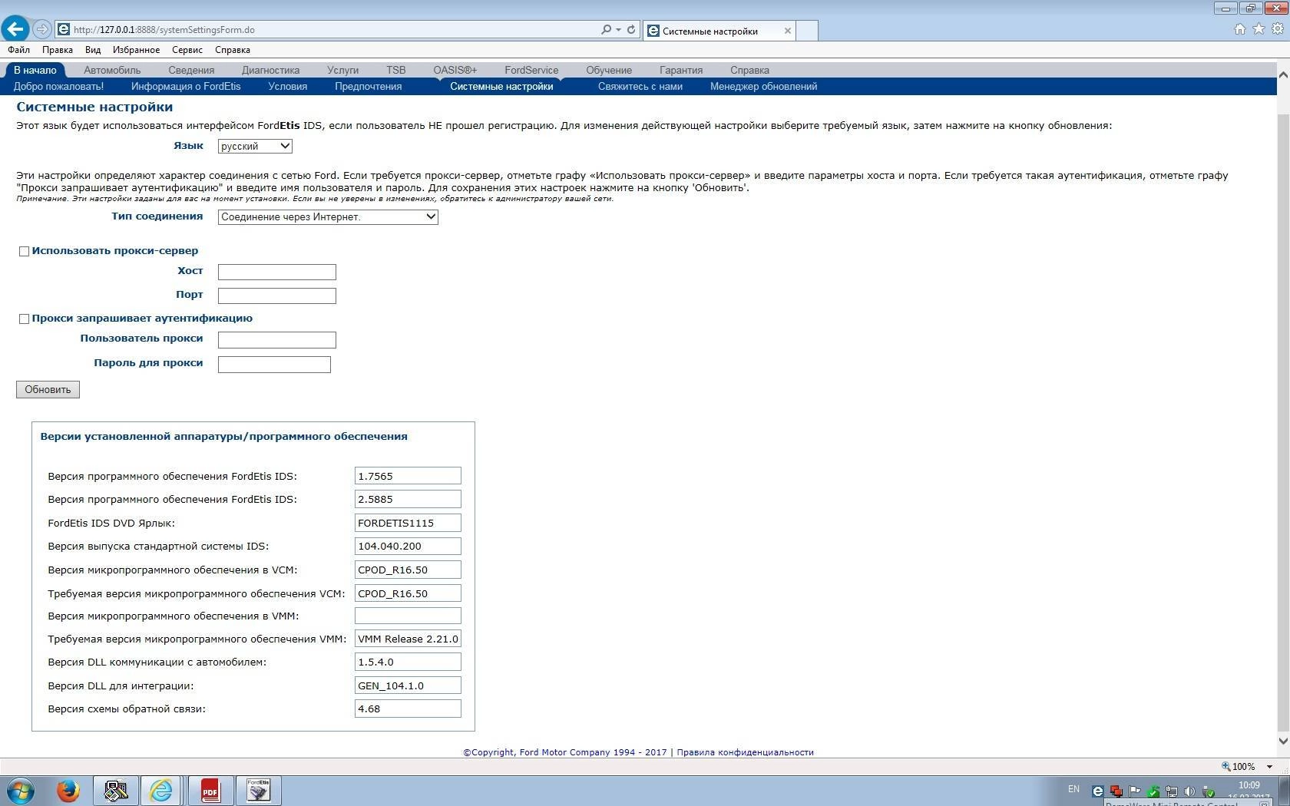Open the Тип соединения dropdown
Viewport: 1290px width, 806px height.
pos(328,216)
